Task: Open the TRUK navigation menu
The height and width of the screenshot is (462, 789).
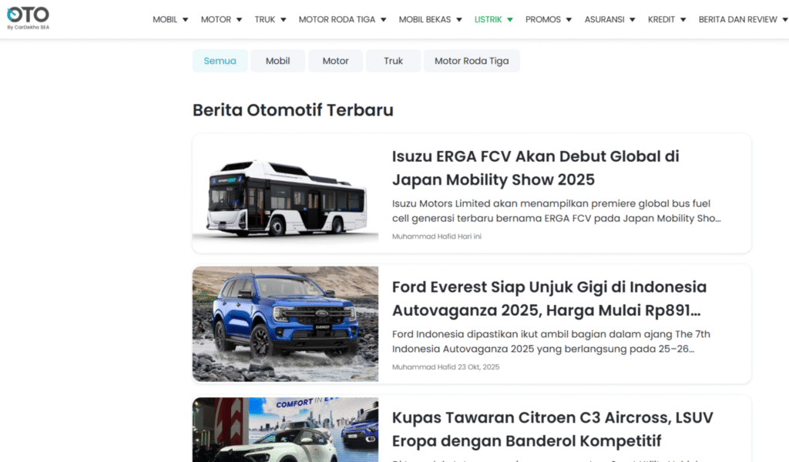Action: click(x=270, y=19)
